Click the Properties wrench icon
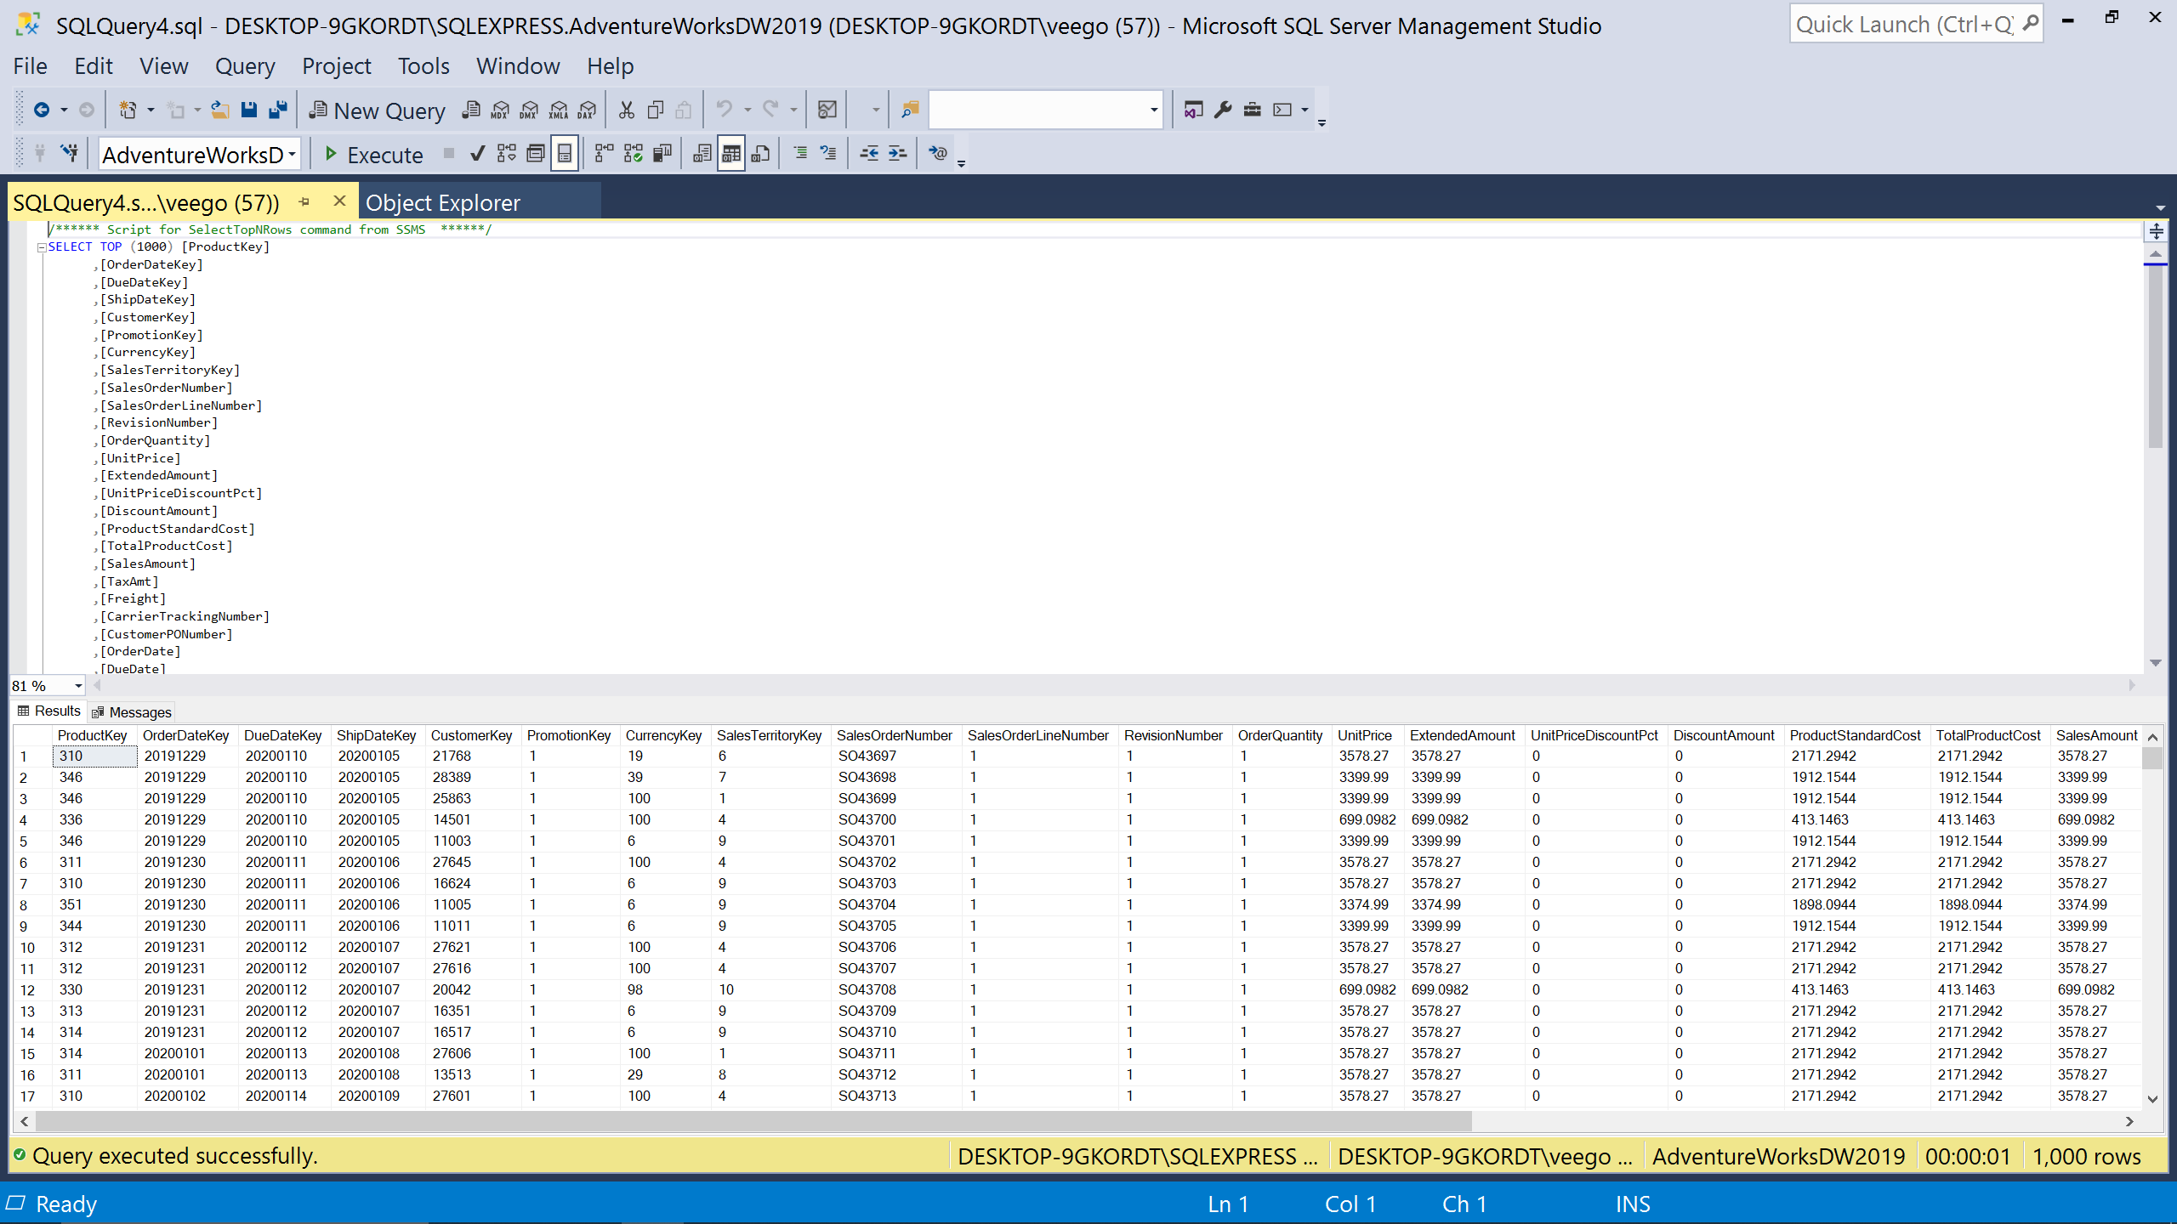The width and height of the screenshot is (2177, 1224). point(1223,110)
